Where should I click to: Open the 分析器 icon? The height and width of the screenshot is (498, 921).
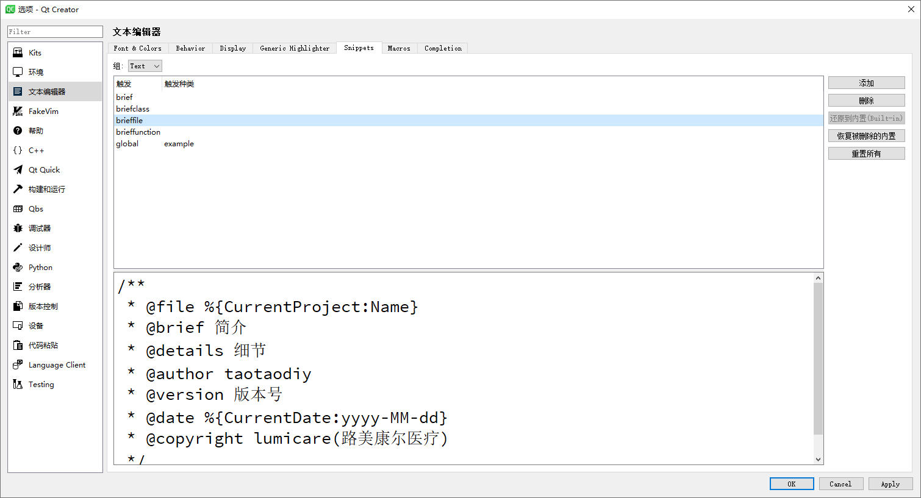tap(18, 286)
